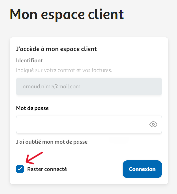Click the word client in page title

coord(106,14)
